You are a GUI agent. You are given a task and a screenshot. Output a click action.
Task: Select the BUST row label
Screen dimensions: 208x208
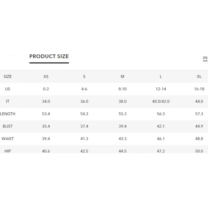pyautogui.click(x=8, y=126)
